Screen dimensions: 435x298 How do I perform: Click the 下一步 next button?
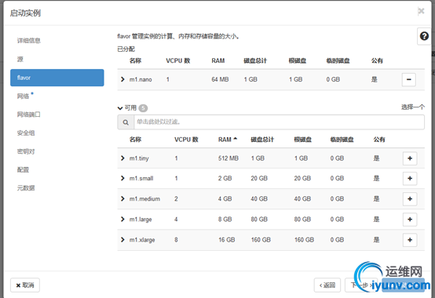point(361,285)
